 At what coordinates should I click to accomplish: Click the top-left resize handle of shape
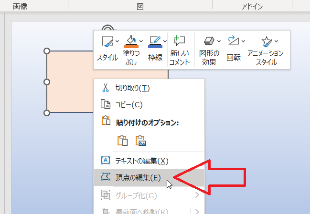click(x=47, y=51)
